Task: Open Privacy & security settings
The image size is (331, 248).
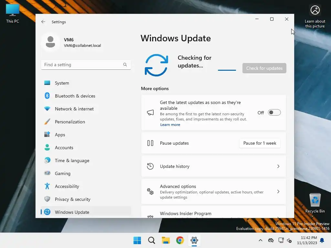Action: point(86,199)
